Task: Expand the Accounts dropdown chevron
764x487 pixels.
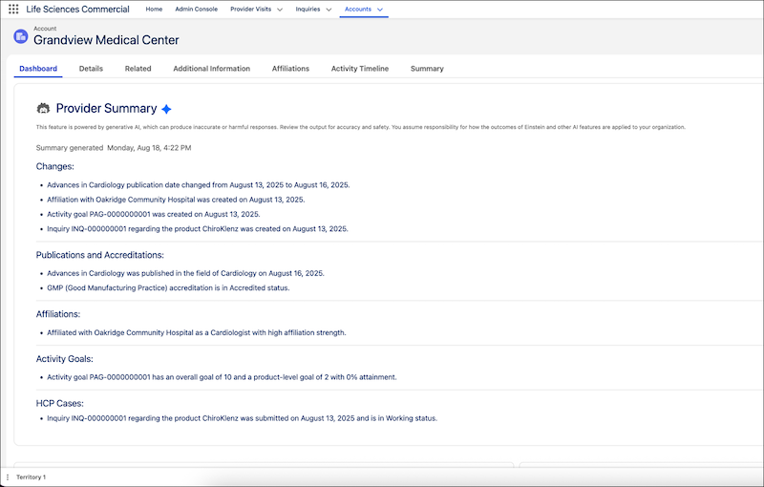Action: [380, 10]
